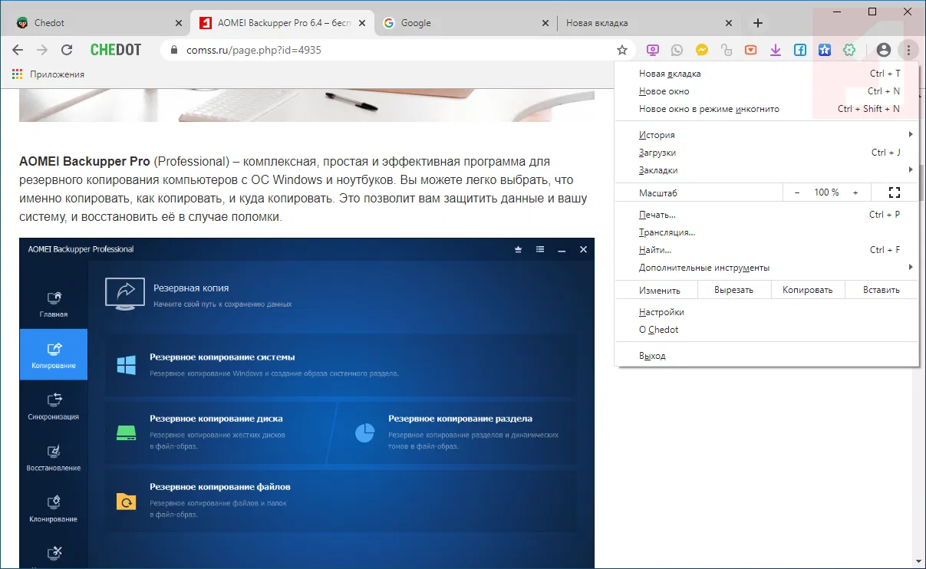926x569 pixels.
Task: Select Клонирование in AOMEI sidebar
Action: coord(54,508)
